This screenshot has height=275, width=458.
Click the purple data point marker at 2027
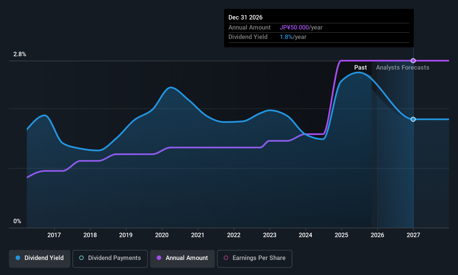[413, 61]
